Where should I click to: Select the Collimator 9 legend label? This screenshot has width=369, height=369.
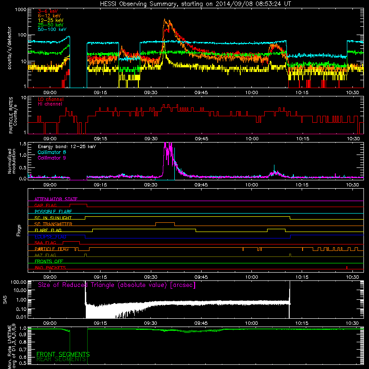52,158
